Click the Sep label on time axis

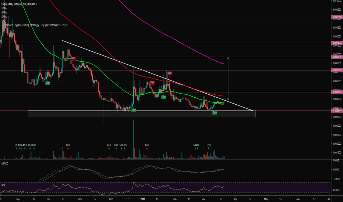[x=18, y=199]
